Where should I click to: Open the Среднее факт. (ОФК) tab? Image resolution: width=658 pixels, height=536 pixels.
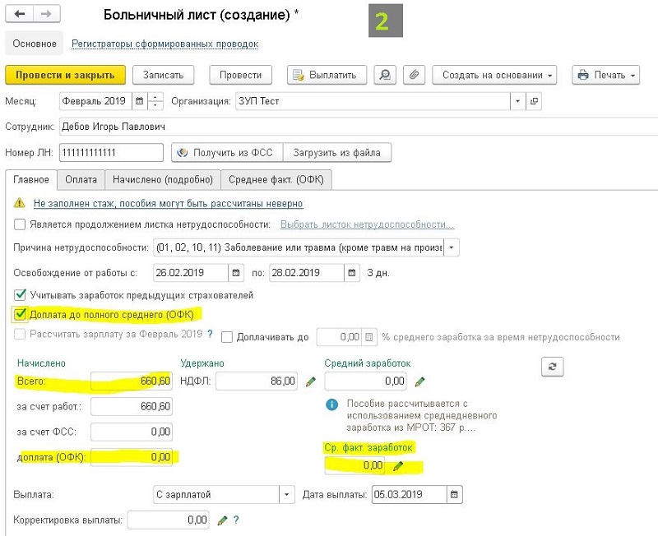click(276, 179)
